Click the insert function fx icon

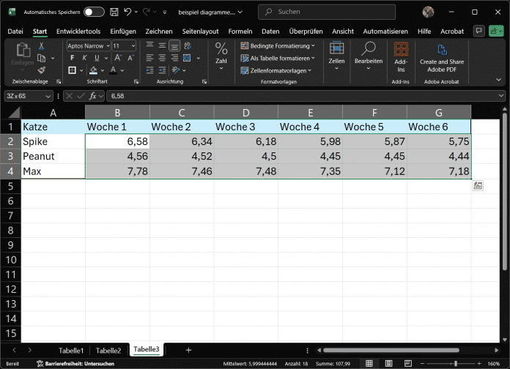[x=94, y=96]
